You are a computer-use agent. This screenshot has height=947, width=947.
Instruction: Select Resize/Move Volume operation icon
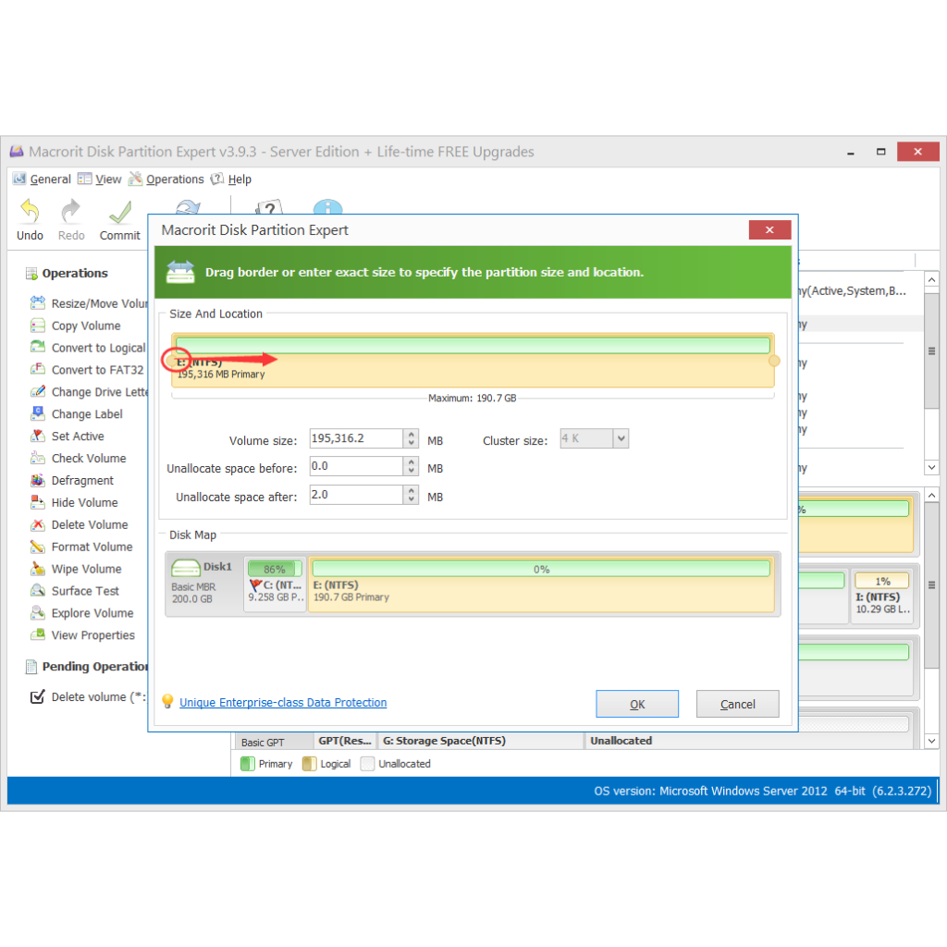click(x=38, y=302)
